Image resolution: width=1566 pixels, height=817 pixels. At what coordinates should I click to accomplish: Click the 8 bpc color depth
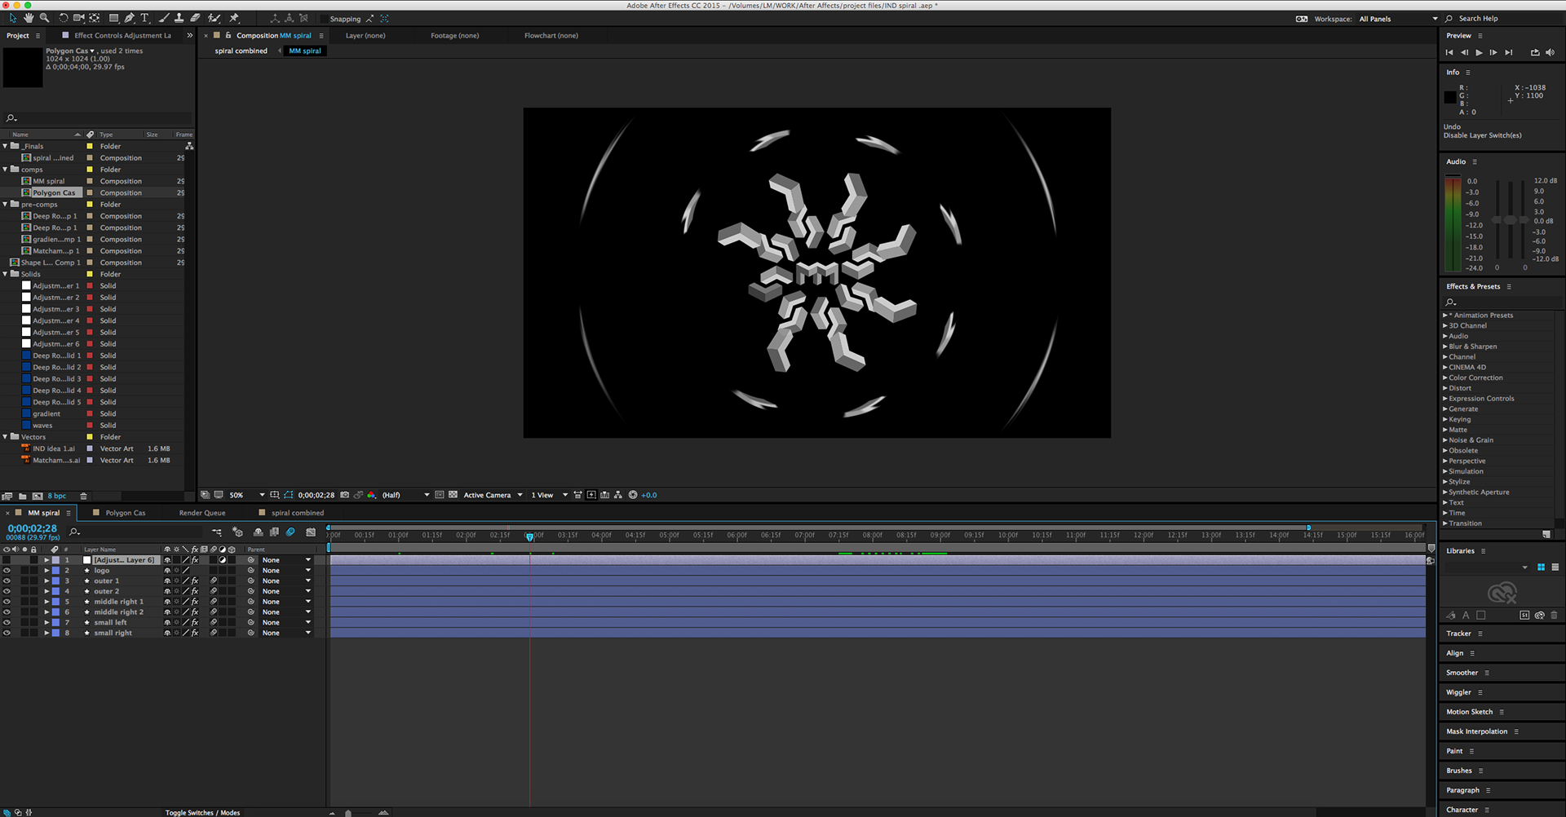(57, 496)
